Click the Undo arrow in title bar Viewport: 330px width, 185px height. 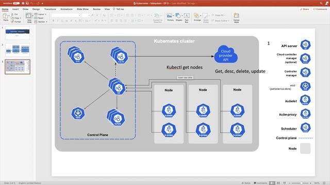pyautogui.click(x=32, y=3)
